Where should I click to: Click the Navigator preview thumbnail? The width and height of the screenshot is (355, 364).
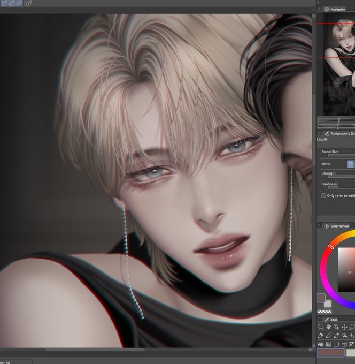tap(339, 64)
